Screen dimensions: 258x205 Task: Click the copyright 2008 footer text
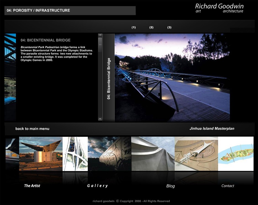[x=131, y=201]
